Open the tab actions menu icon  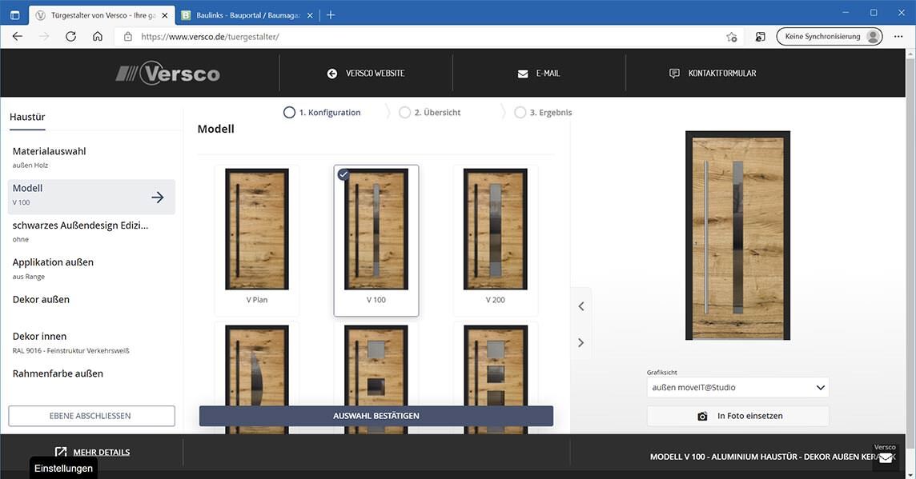tap(15, 15)
